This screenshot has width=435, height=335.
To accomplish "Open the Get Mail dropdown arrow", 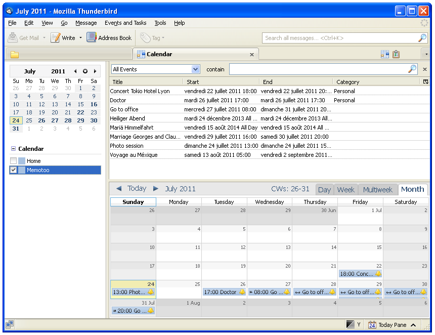I will click(x=44, y=38).
